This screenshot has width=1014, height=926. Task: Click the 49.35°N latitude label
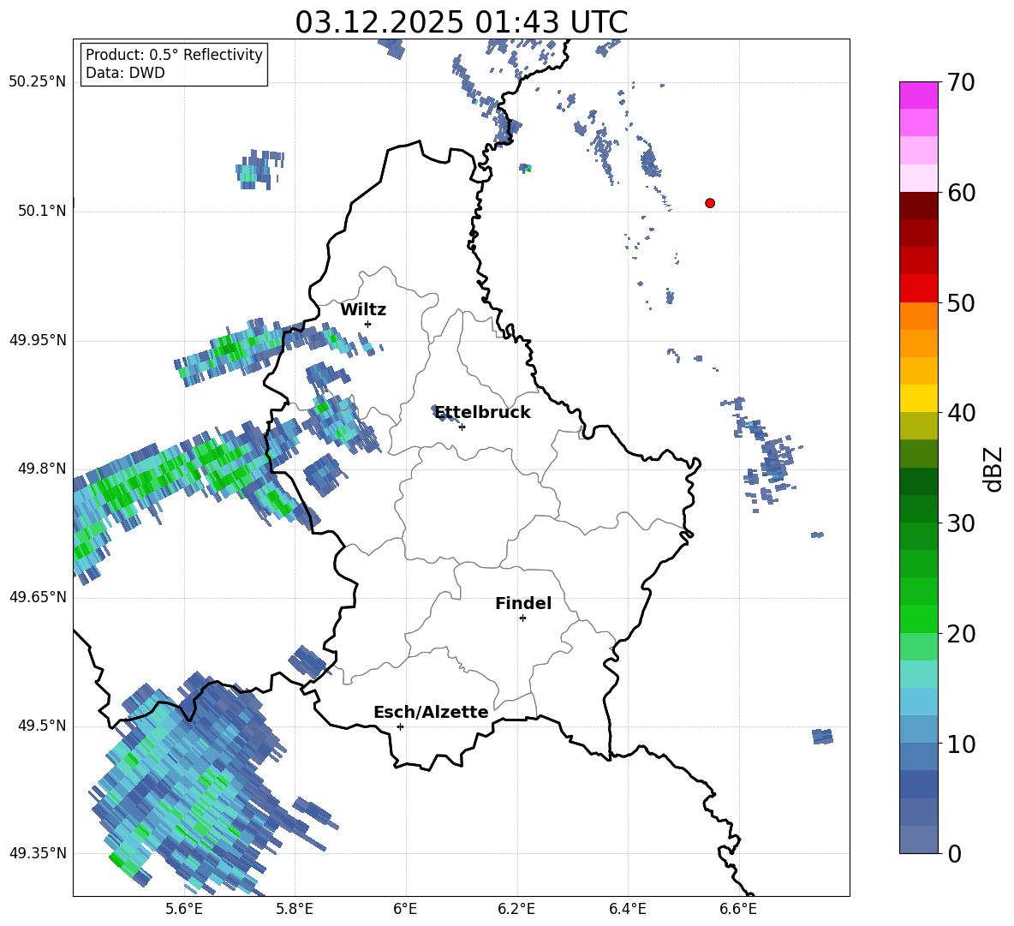click(38, 853)
